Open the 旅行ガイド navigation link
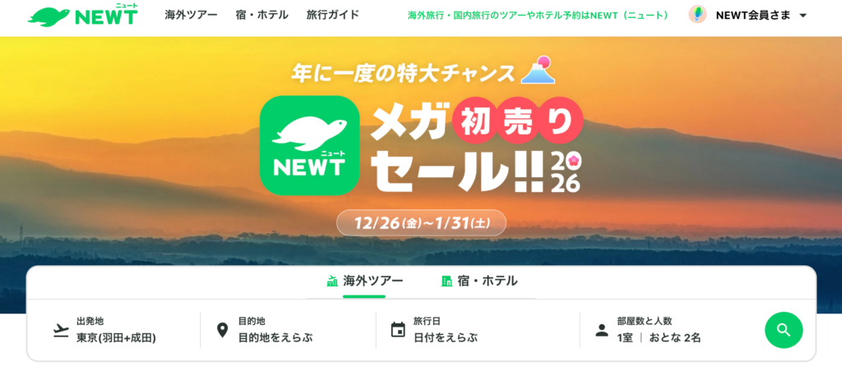842x380 pixels. coord(333,15)
